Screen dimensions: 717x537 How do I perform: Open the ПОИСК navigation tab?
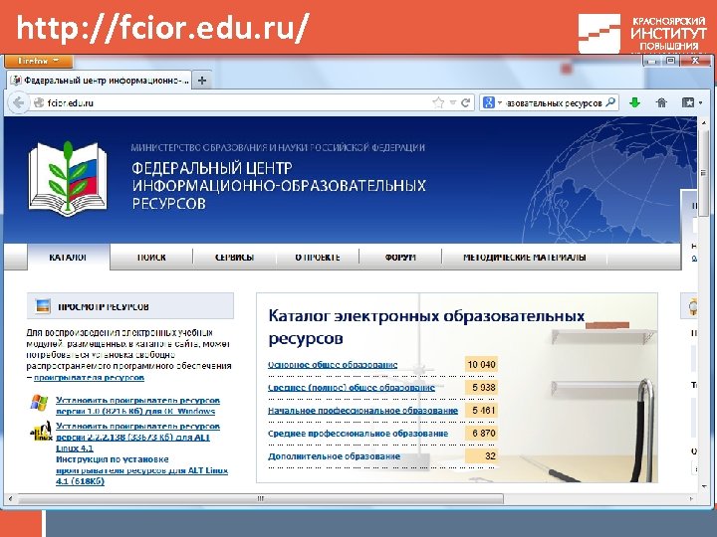(151, 258)
